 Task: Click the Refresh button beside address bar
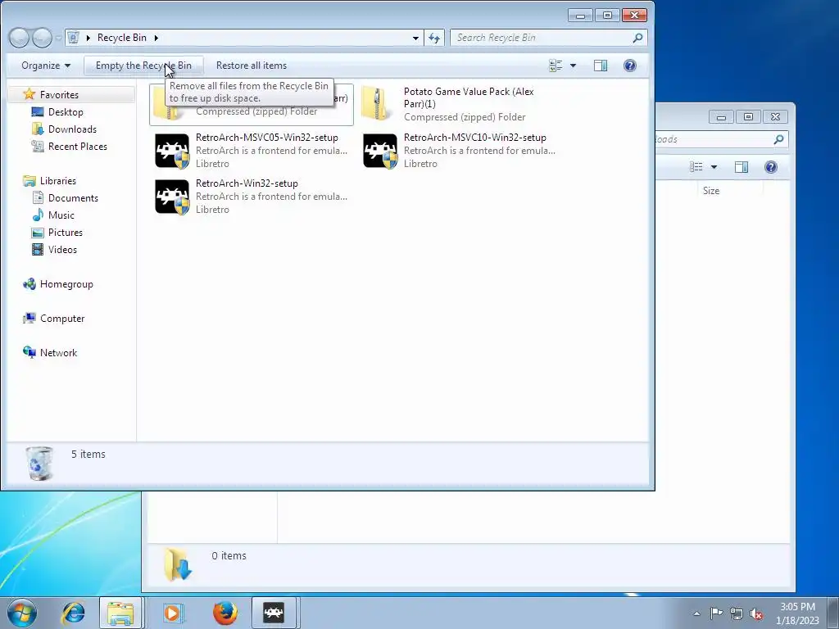[x=434, y=38]
